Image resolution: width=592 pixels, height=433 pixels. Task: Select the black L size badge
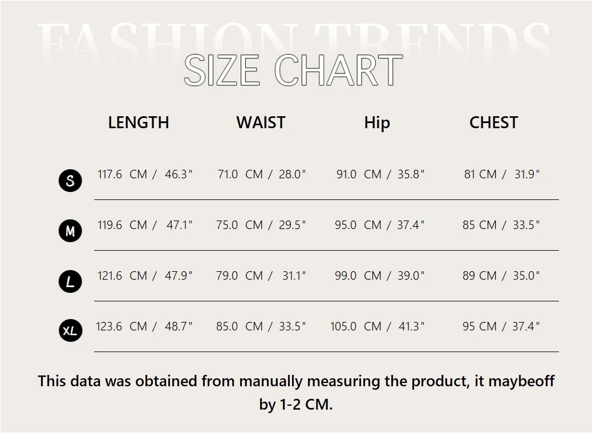[70, 281]
